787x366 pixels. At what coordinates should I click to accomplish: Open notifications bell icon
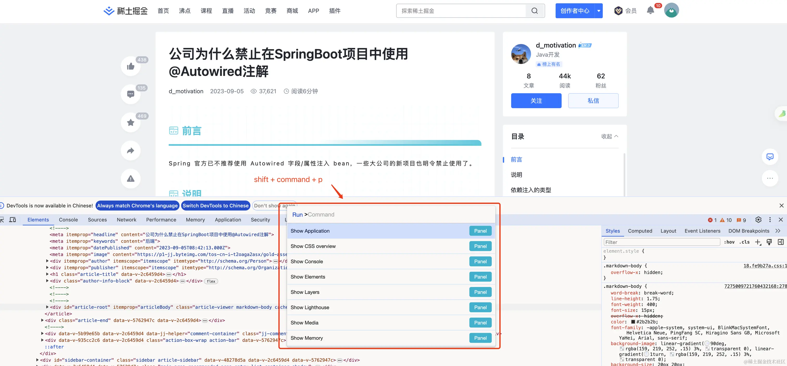coord(650,11)
